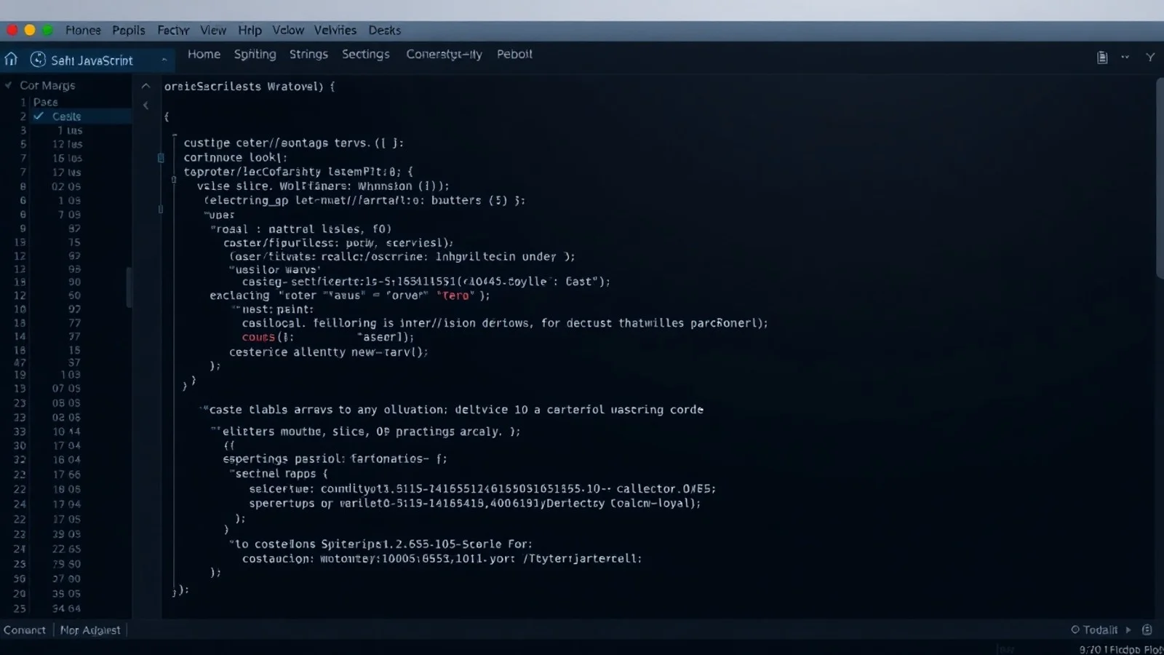Click the line 'cesterice allentty new-tarv();'
Image resolution: width=1164 pixels, height=655 pixels.
tap(329, 352)
